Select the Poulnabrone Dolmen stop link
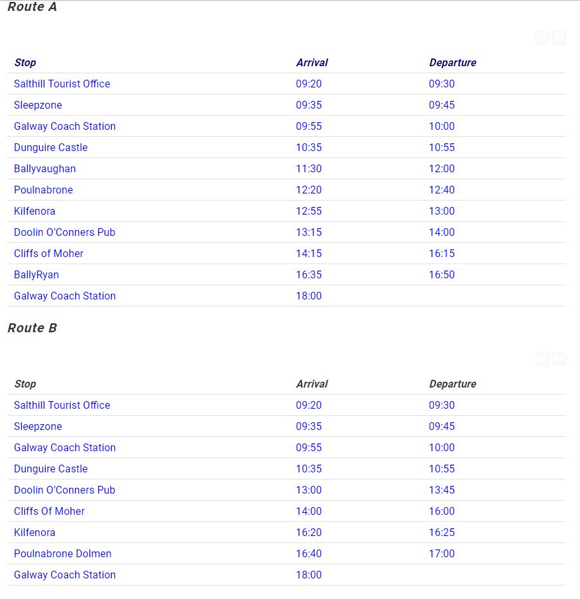This screenshot has height=599, width=580. click(x=63, y=553)
